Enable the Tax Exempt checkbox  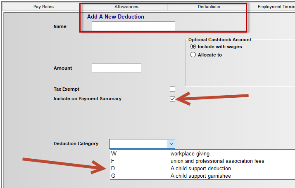point(172,89)
